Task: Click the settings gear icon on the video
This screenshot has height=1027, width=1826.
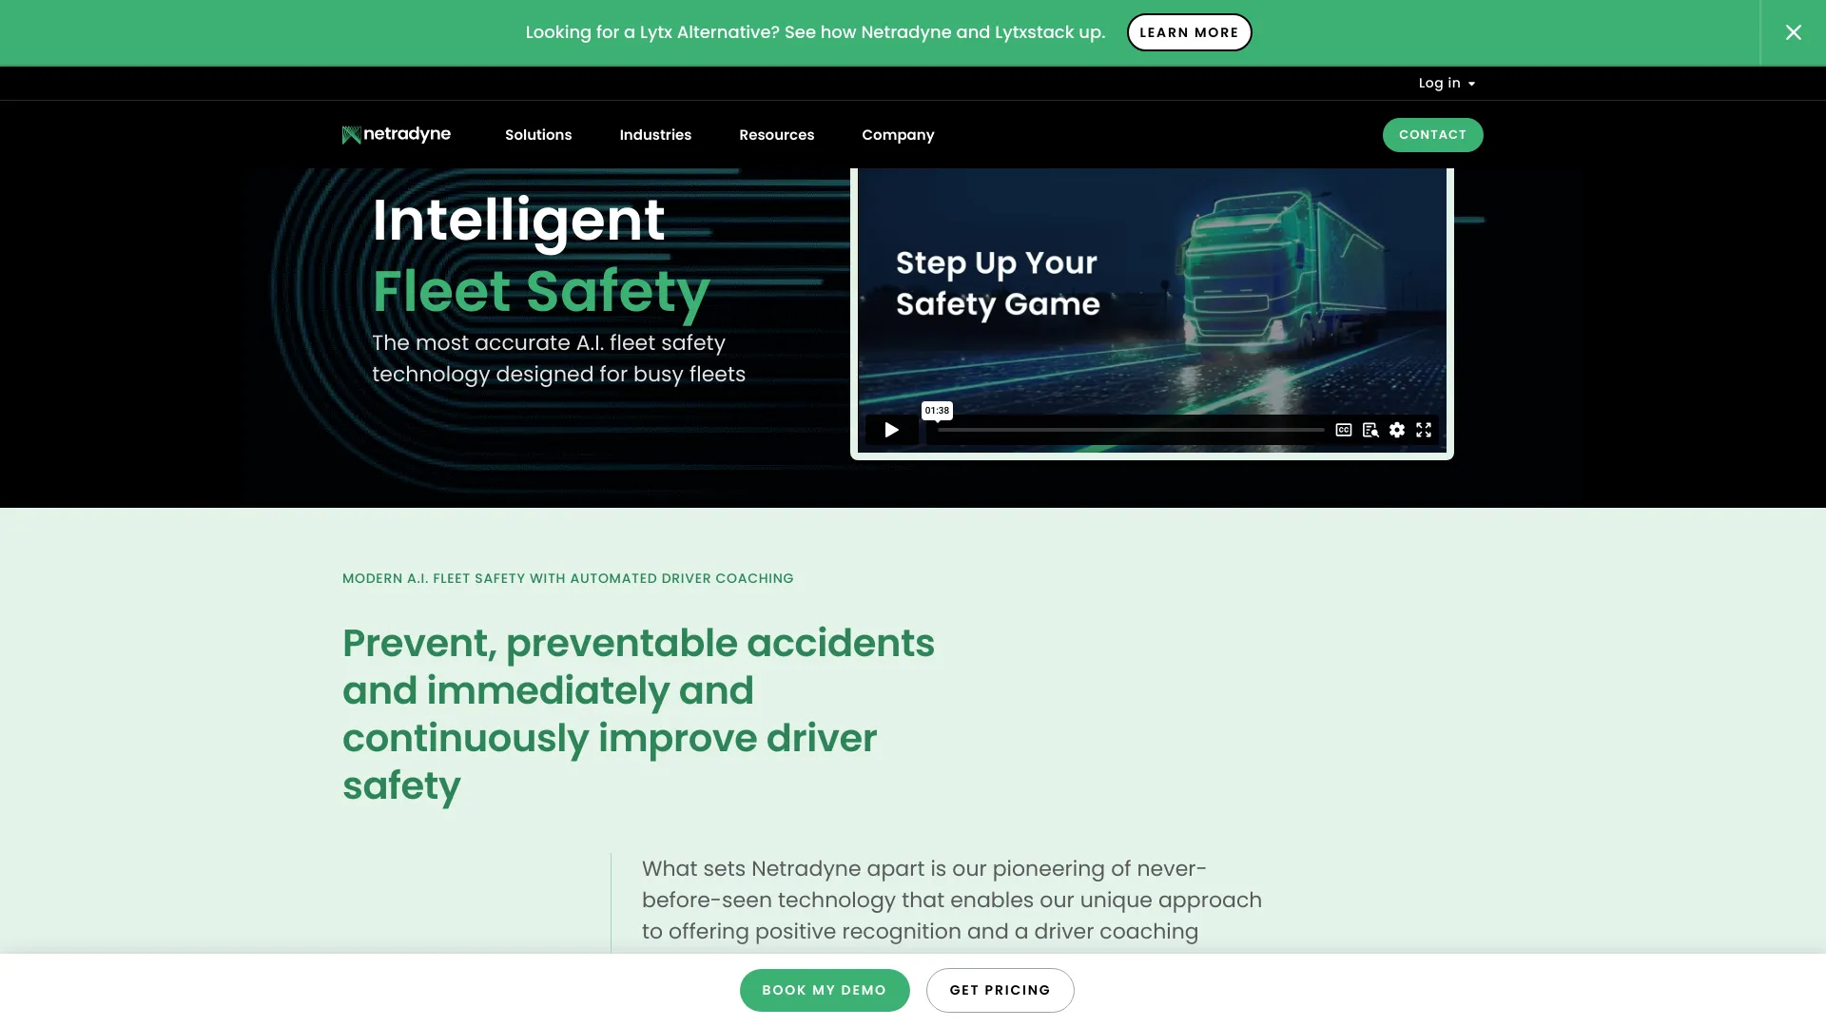Action: coord(1397,429)
